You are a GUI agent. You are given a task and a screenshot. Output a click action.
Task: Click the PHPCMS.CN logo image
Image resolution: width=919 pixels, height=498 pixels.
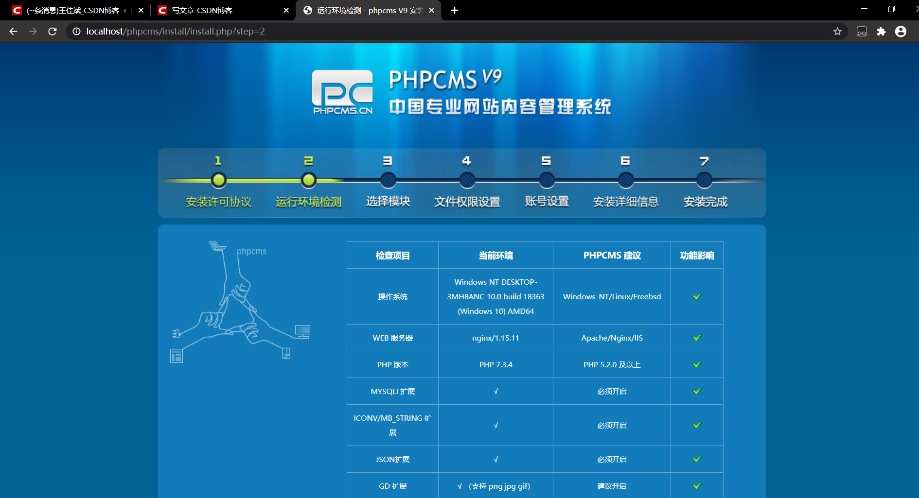point(342,92)
